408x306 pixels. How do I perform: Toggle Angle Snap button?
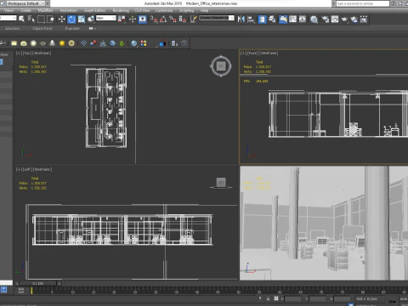click(163, 19)
